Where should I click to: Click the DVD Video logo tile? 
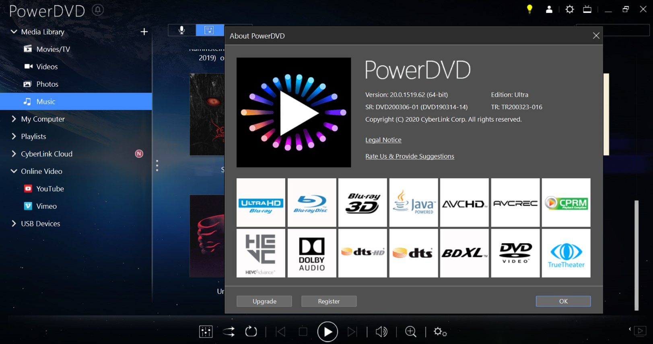[x=515, y=253]
